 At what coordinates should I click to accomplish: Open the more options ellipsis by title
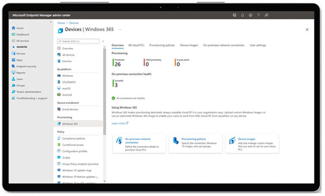[x=120, y=30]
